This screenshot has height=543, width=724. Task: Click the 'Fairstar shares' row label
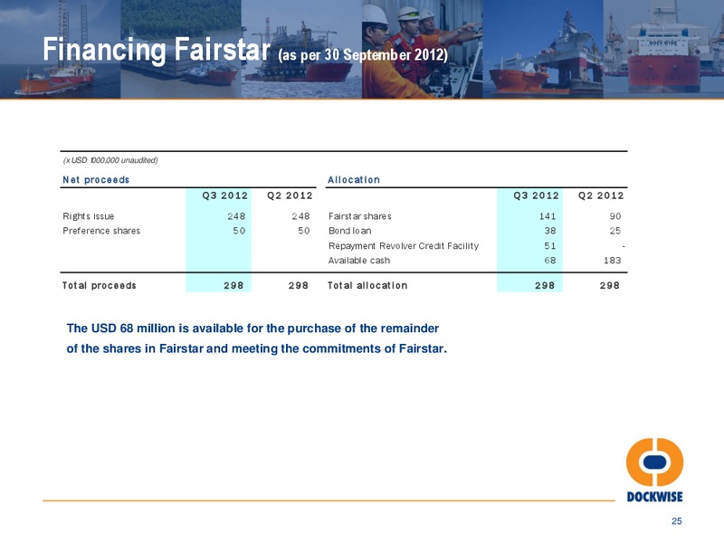(359, 216)
